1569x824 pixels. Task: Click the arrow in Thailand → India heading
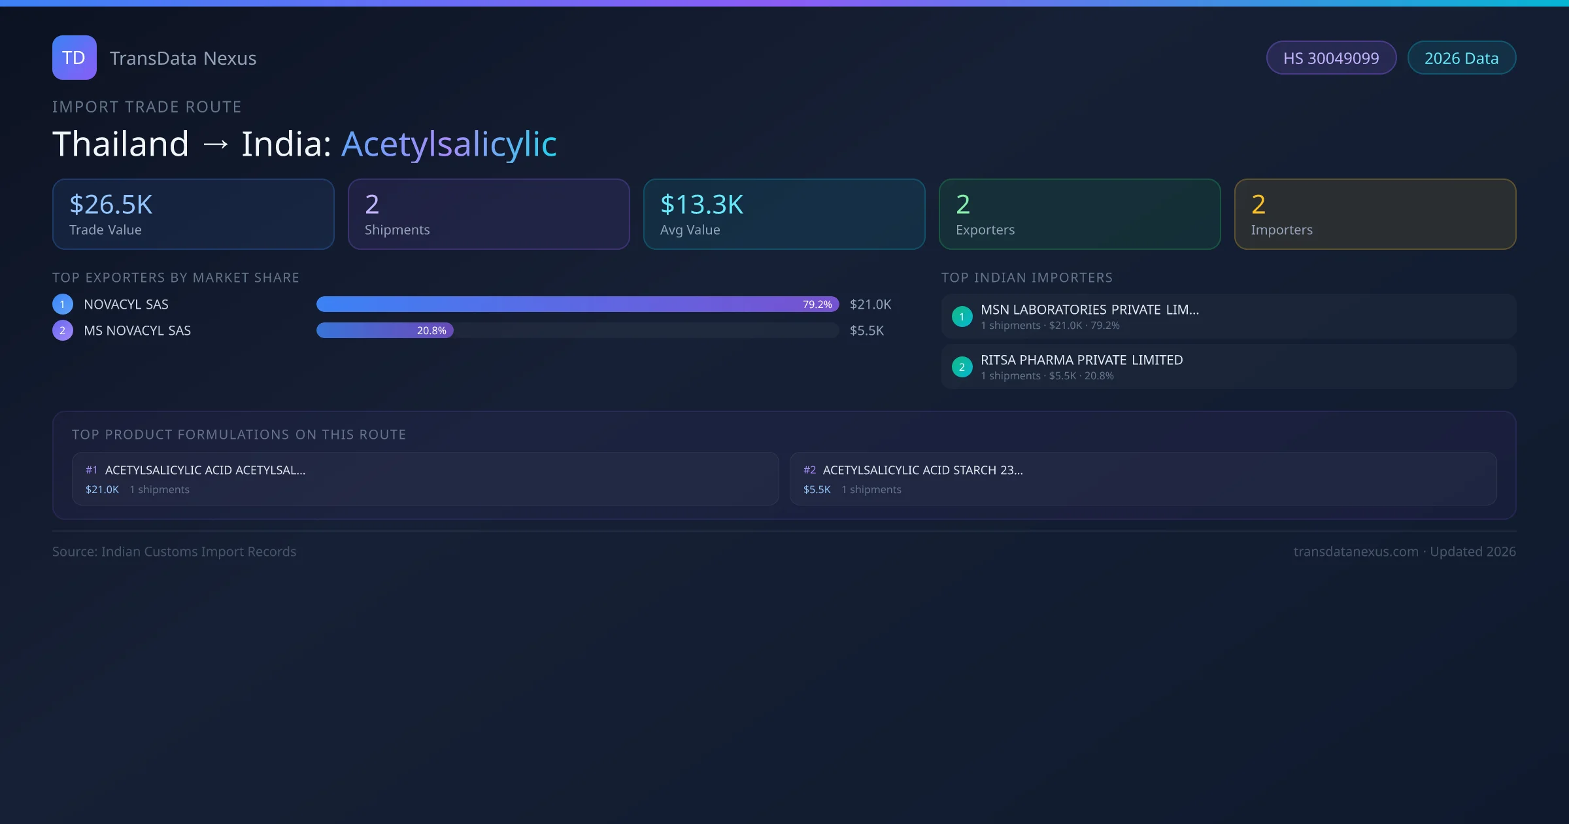click(216, 144)
